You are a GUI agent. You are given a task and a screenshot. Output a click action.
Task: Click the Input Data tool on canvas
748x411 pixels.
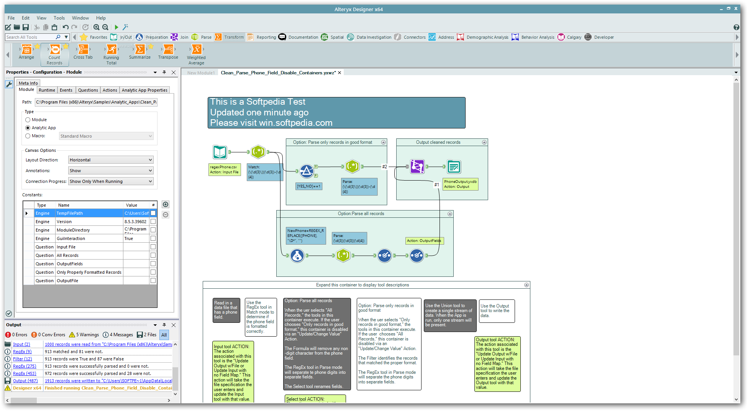(x=220, y=152)
